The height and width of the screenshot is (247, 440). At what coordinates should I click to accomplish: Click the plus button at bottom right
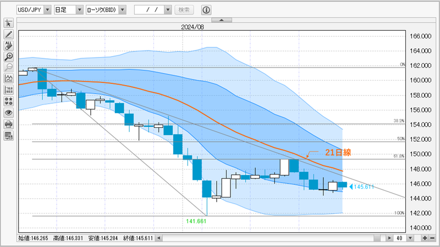tap(425, 238)
